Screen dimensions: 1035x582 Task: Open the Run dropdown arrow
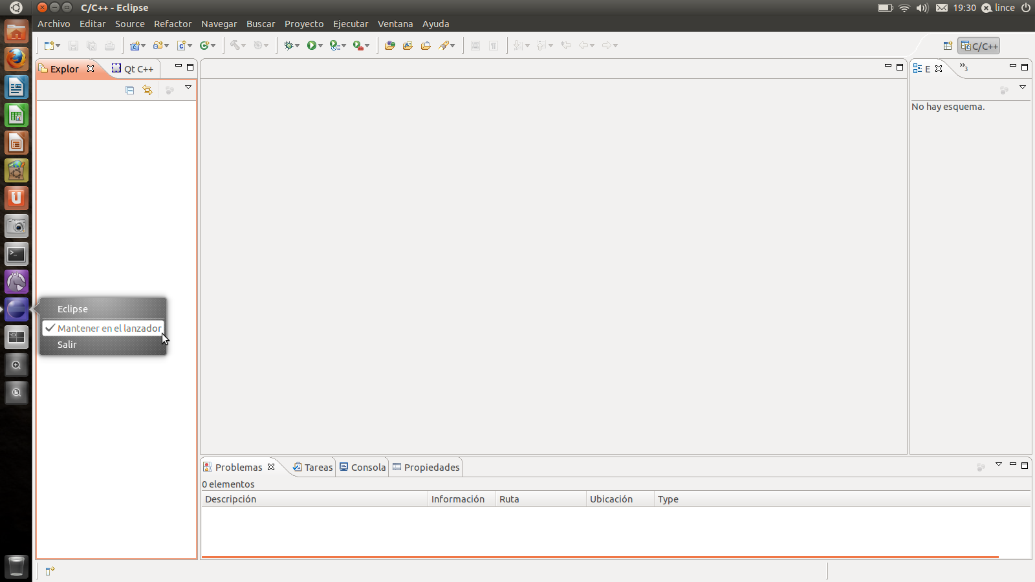tap(321, 46)
